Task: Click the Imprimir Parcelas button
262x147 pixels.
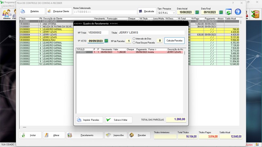Action: click(89, 120)
